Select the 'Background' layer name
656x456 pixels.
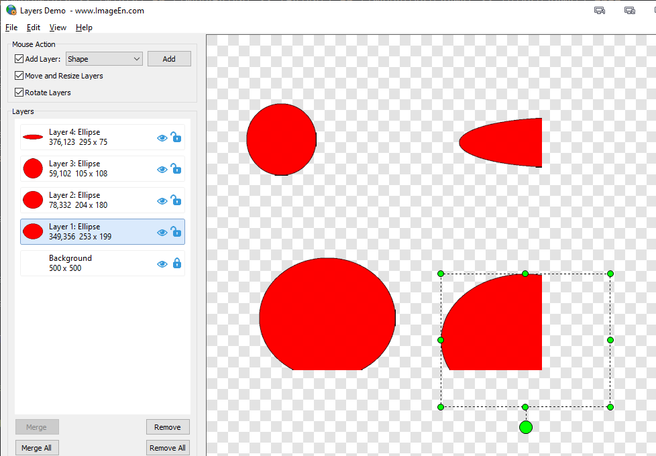tap(70, 258)
